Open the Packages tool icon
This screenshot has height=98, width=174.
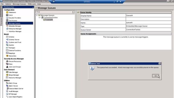coord(7,48)
